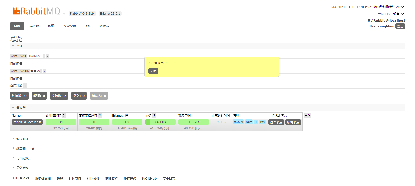Viewport: 415px width, 186px height.
Task: Click the RabbitMQ logo
Action: (x=37, y=11)
